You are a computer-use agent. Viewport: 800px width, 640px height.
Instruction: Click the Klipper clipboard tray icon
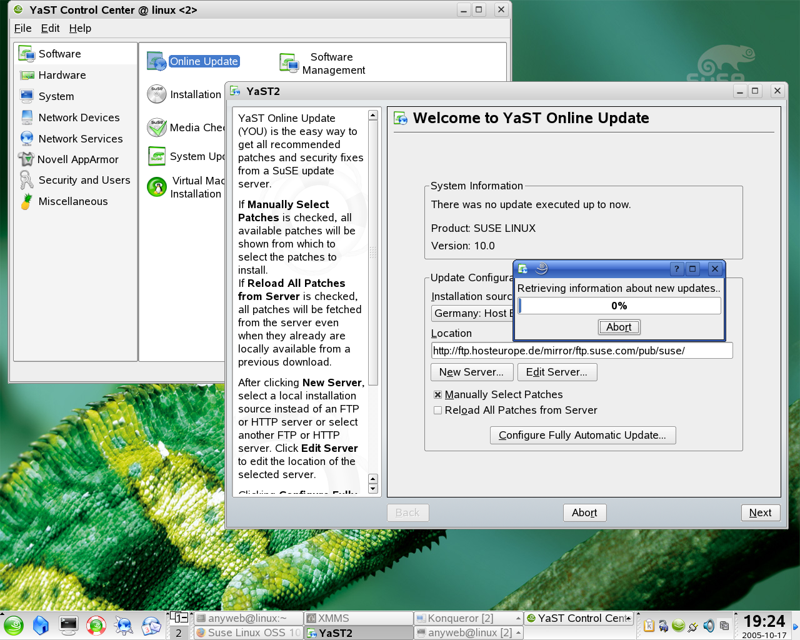click(x=649, y=626)
